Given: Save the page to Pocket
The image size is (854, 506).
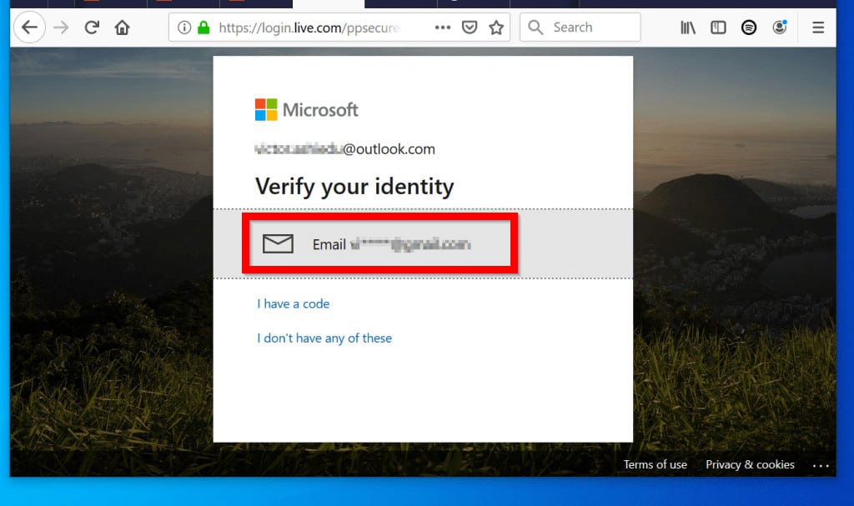Looking at the screenshot, I should tap(470, 27).
